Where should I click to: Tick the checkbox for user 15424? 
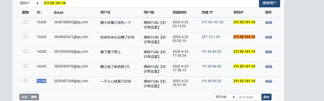tap(25, 36)
